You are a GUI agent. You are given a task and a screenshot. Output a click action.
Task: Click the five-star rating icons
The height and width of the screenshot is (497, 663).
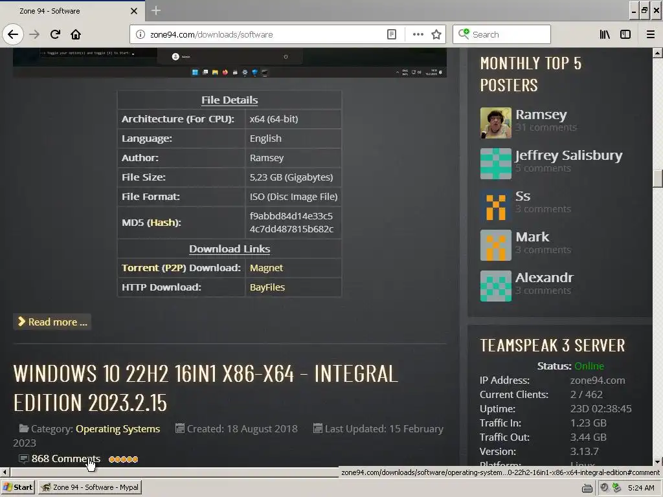tap(124, 459)
